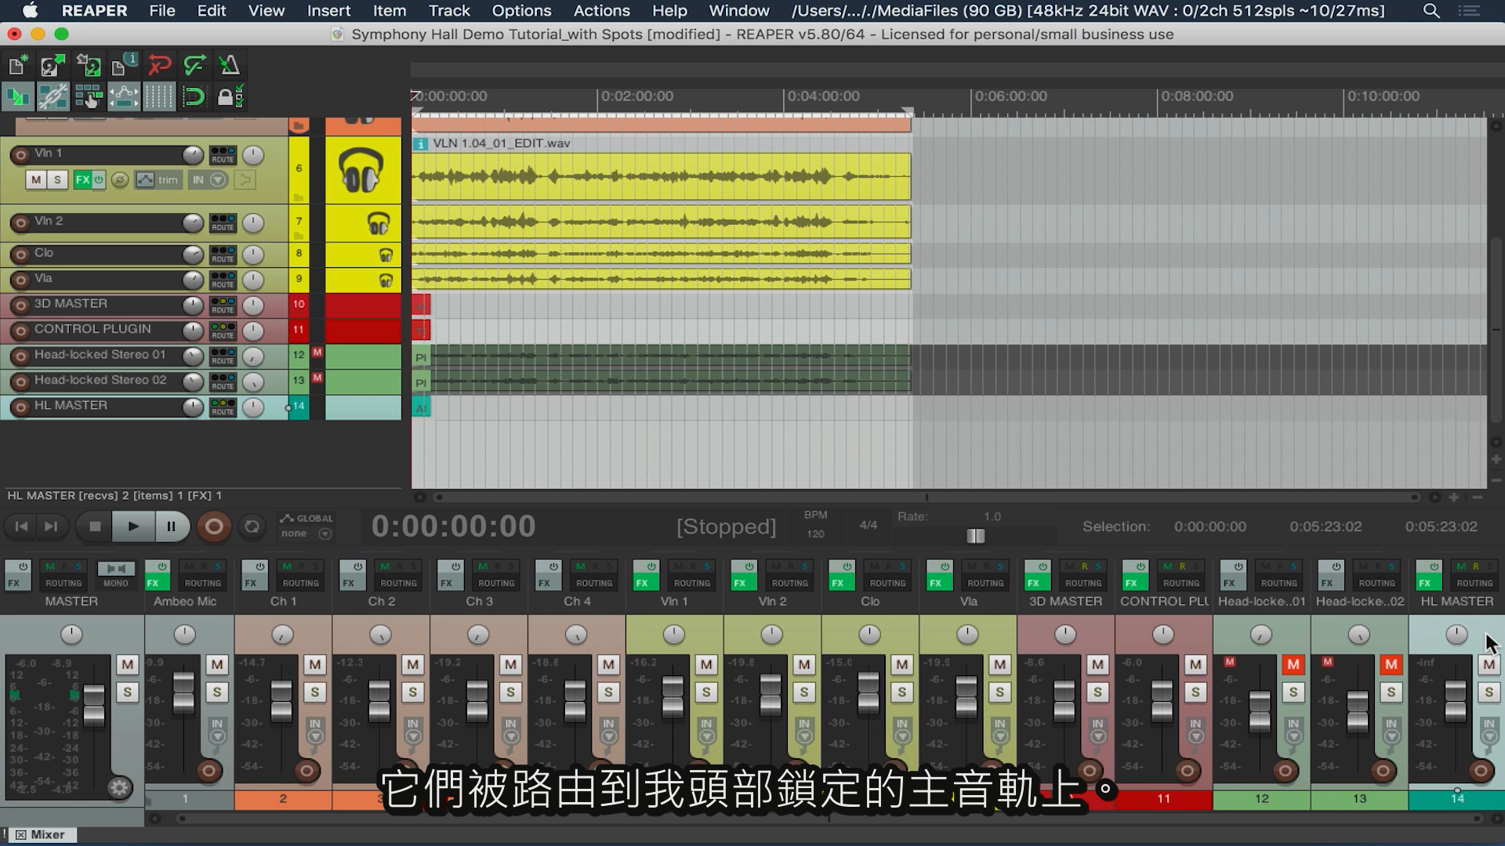
Task: Toggle the grid lines icon
Action: [x=158, y=96]
